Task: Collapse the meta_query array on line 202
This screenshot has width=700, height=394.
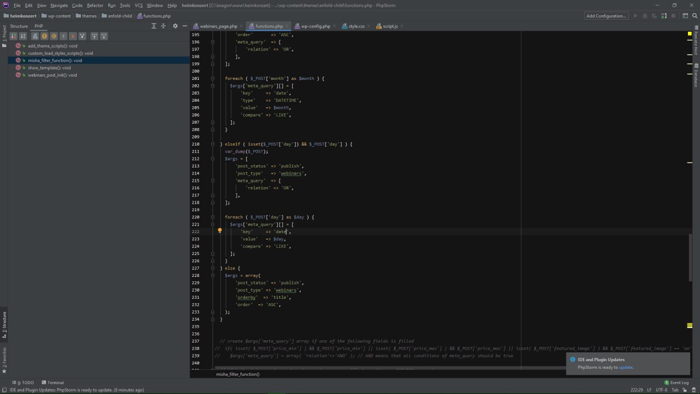Action: [x=213, y=86]
